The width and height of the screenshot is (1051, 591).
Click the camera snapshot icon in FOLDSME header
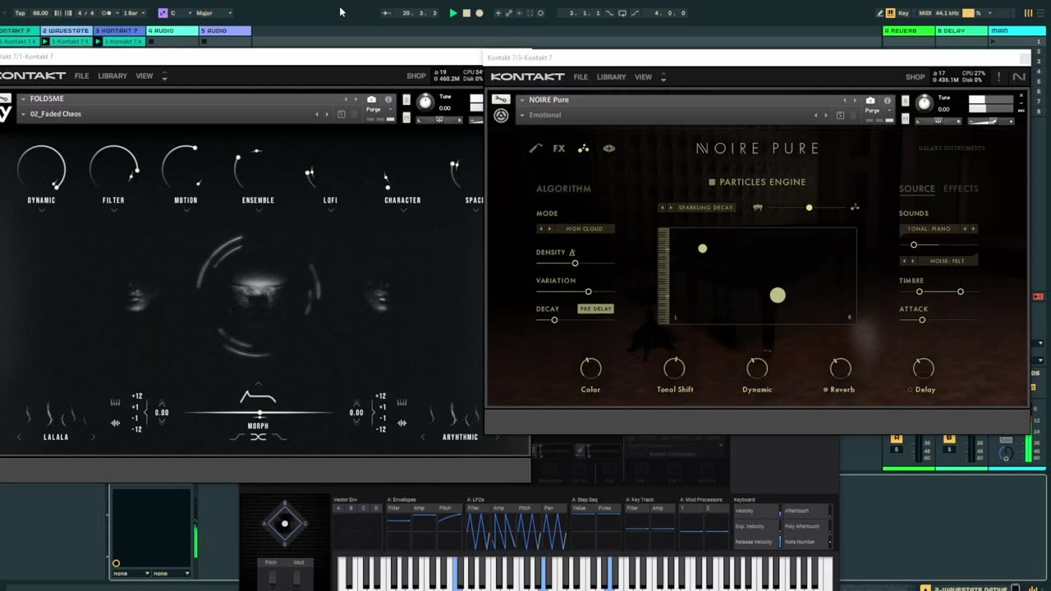[371, 98]
